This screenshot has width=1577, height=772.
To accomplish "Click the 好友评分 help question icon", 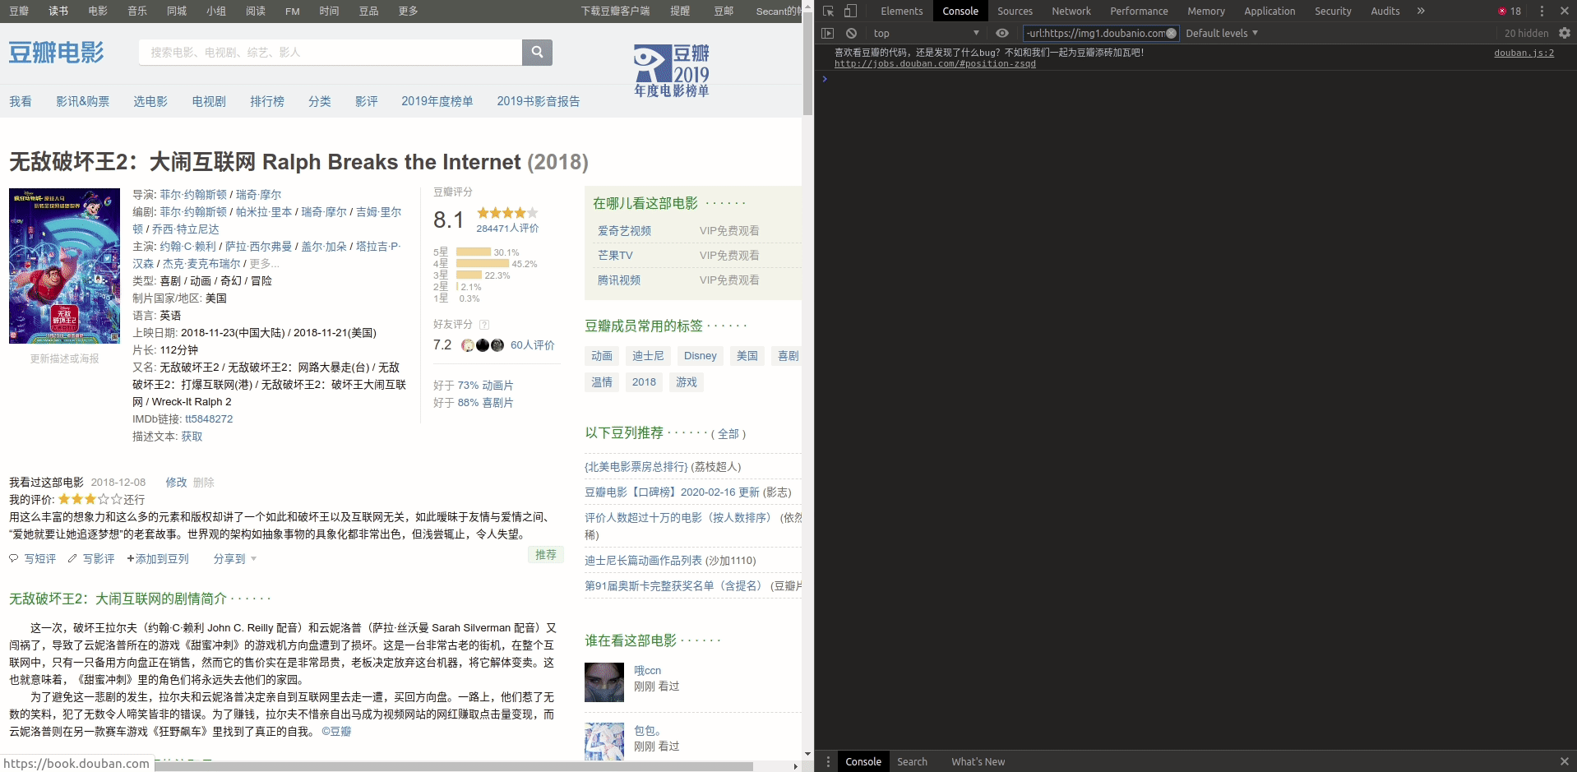I will pyautogui.click(x=484, y=325).
